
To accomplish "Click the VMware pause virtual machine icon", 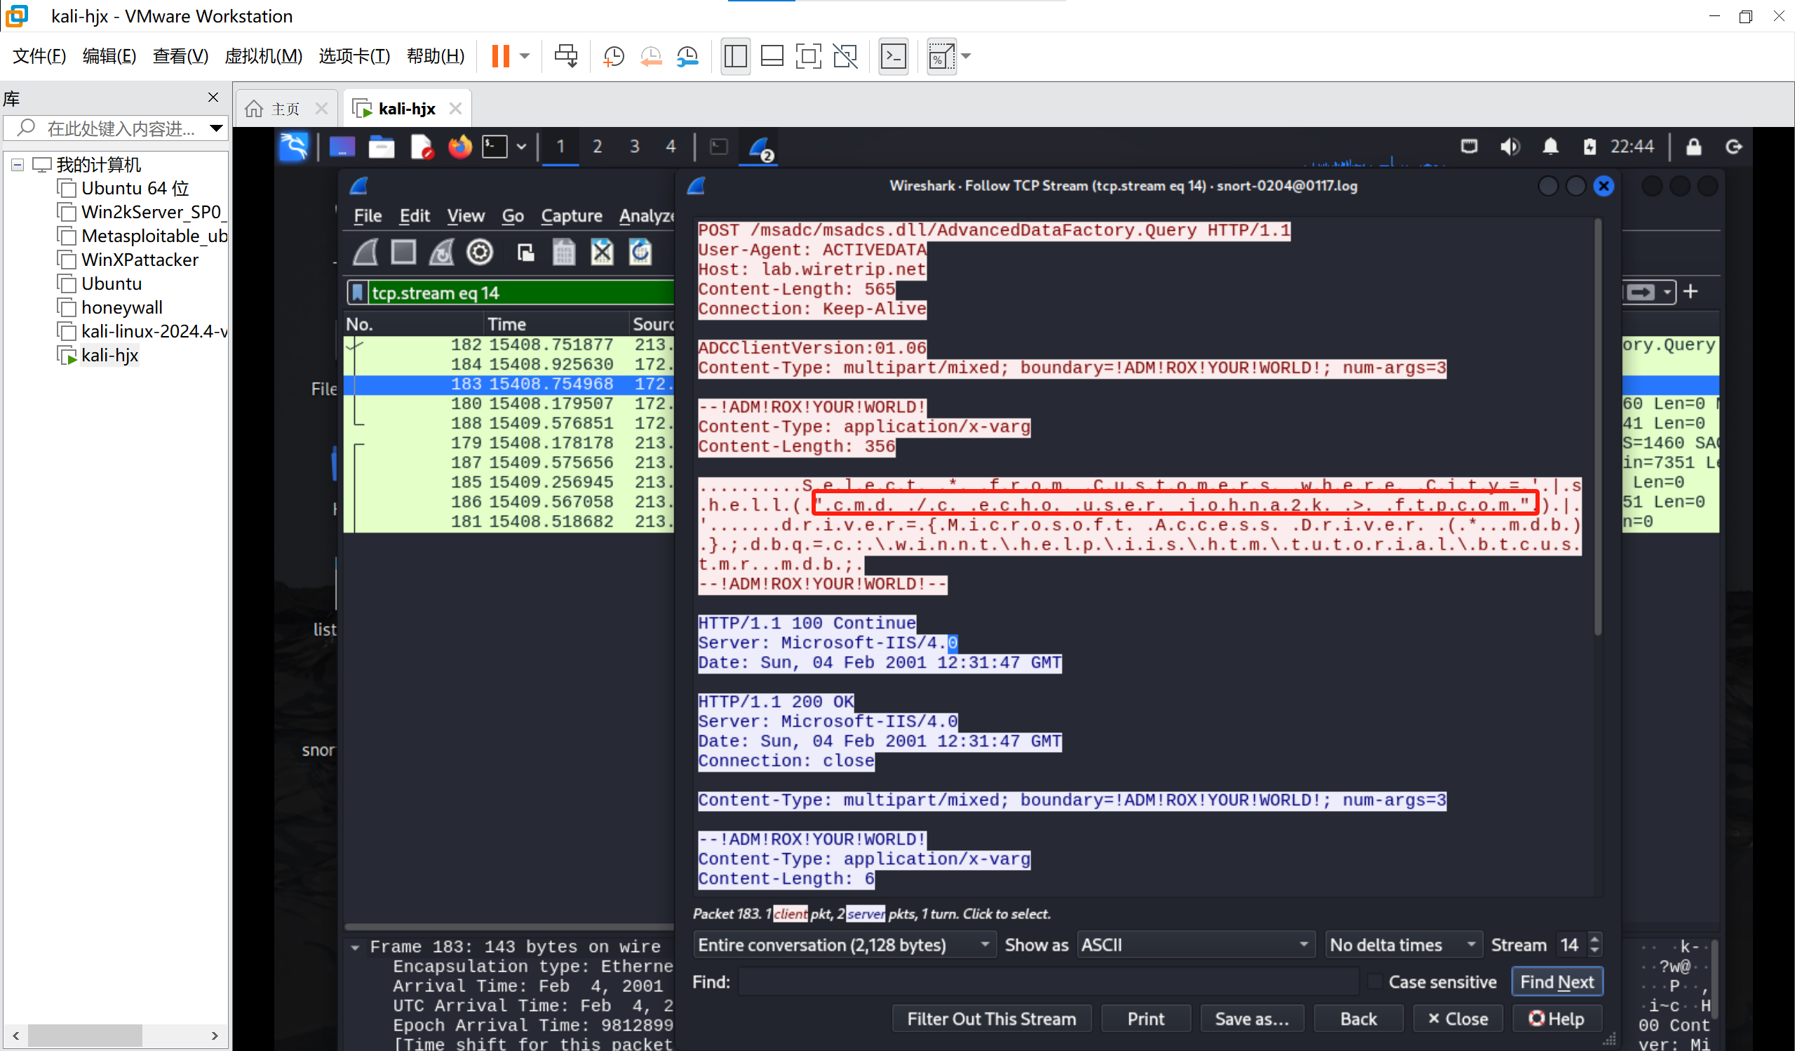I will 501,56.
